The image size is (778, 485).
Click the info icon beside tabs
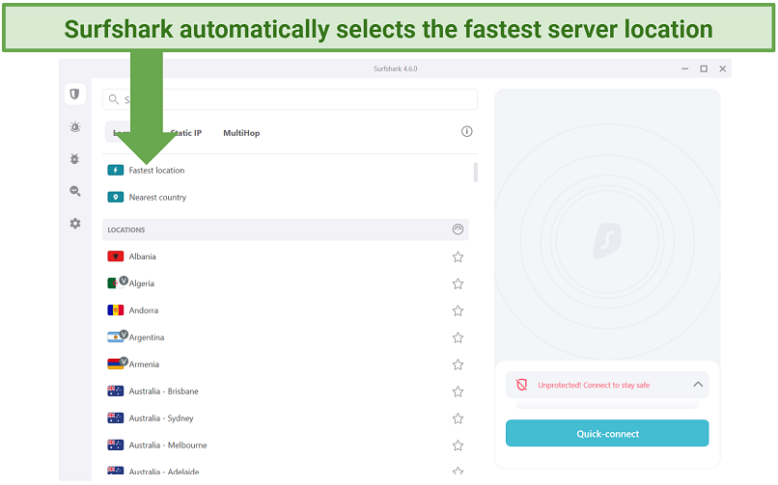pyautogui.click(x=466, y=132)
